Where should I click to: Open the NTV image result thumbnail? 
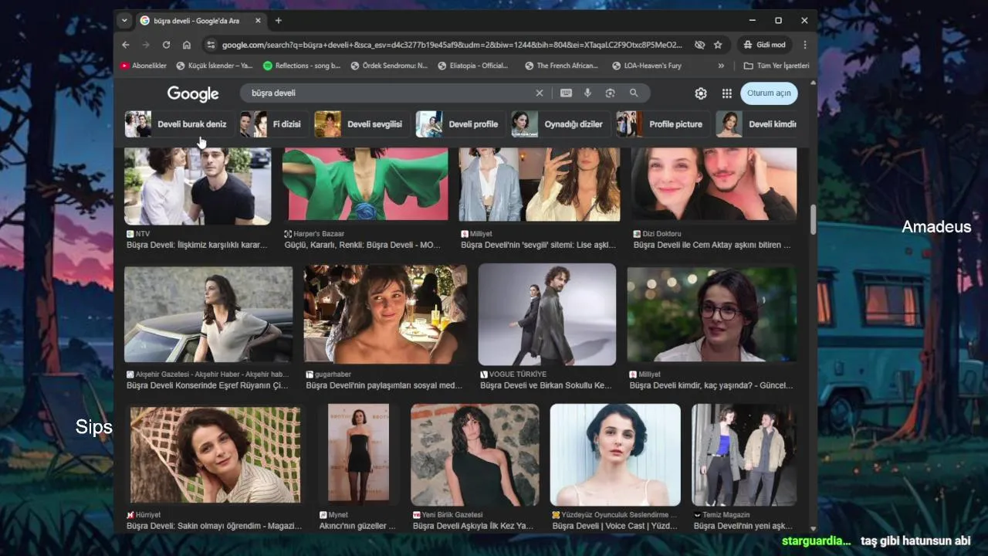coord(198,185)
